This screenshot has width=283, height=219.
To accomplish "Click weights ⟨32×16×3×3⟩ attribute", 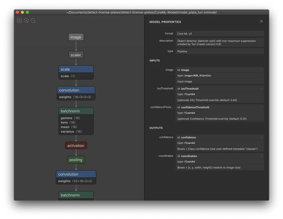I will (75, 181).
